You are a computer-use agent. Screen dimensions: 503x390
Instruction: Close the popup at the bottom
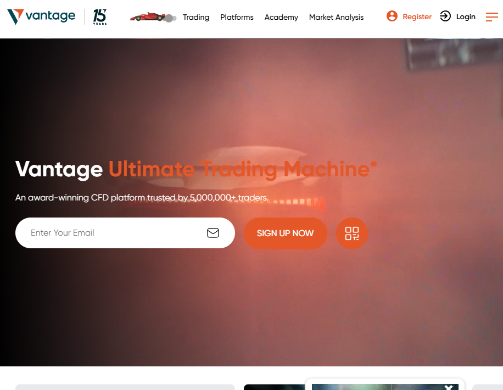point(449,387)
